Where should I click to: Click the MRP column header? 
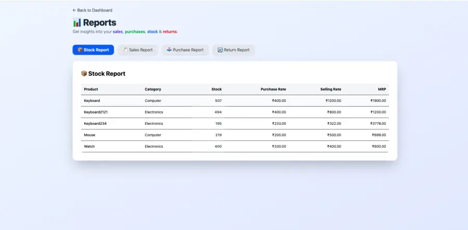pos(382,90)
